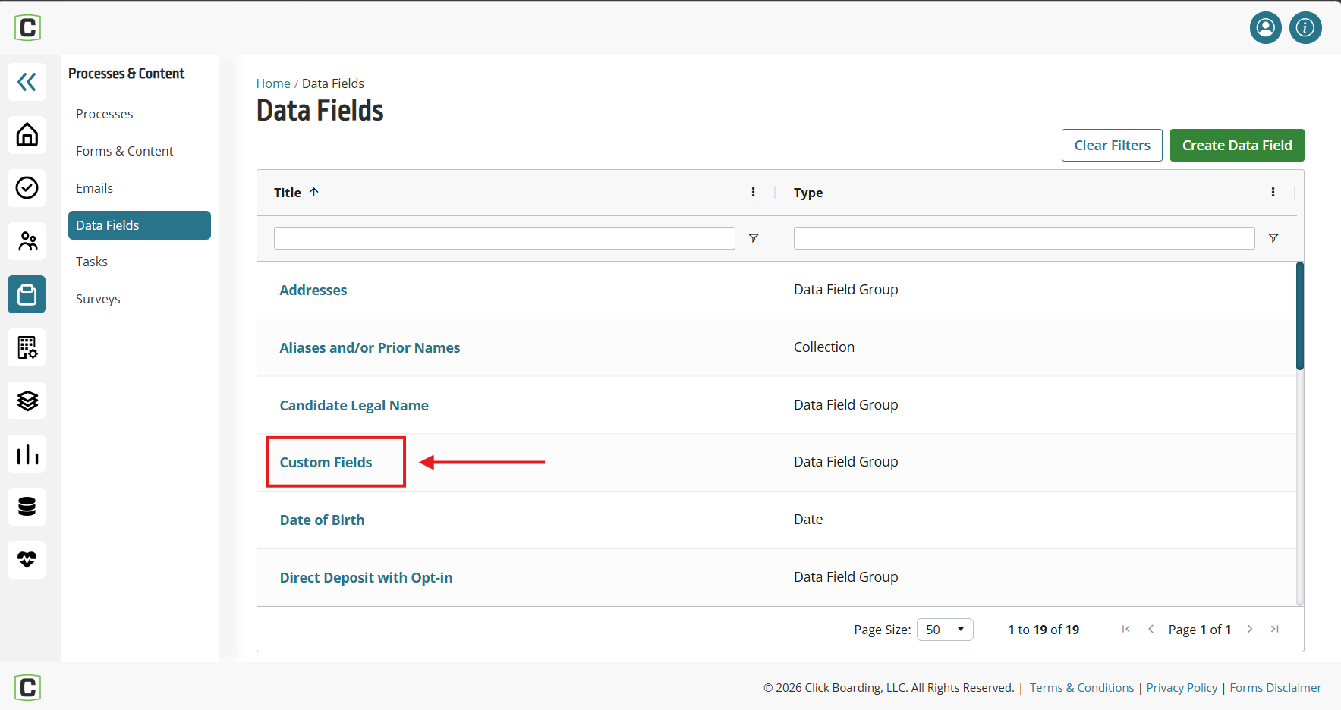
Task: Open the people icon in sidebar
Action: point(27,241)
